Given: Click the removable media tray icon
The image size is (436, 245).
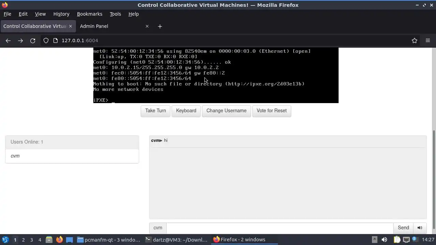Looking at the screenshot, I should 374,240.
